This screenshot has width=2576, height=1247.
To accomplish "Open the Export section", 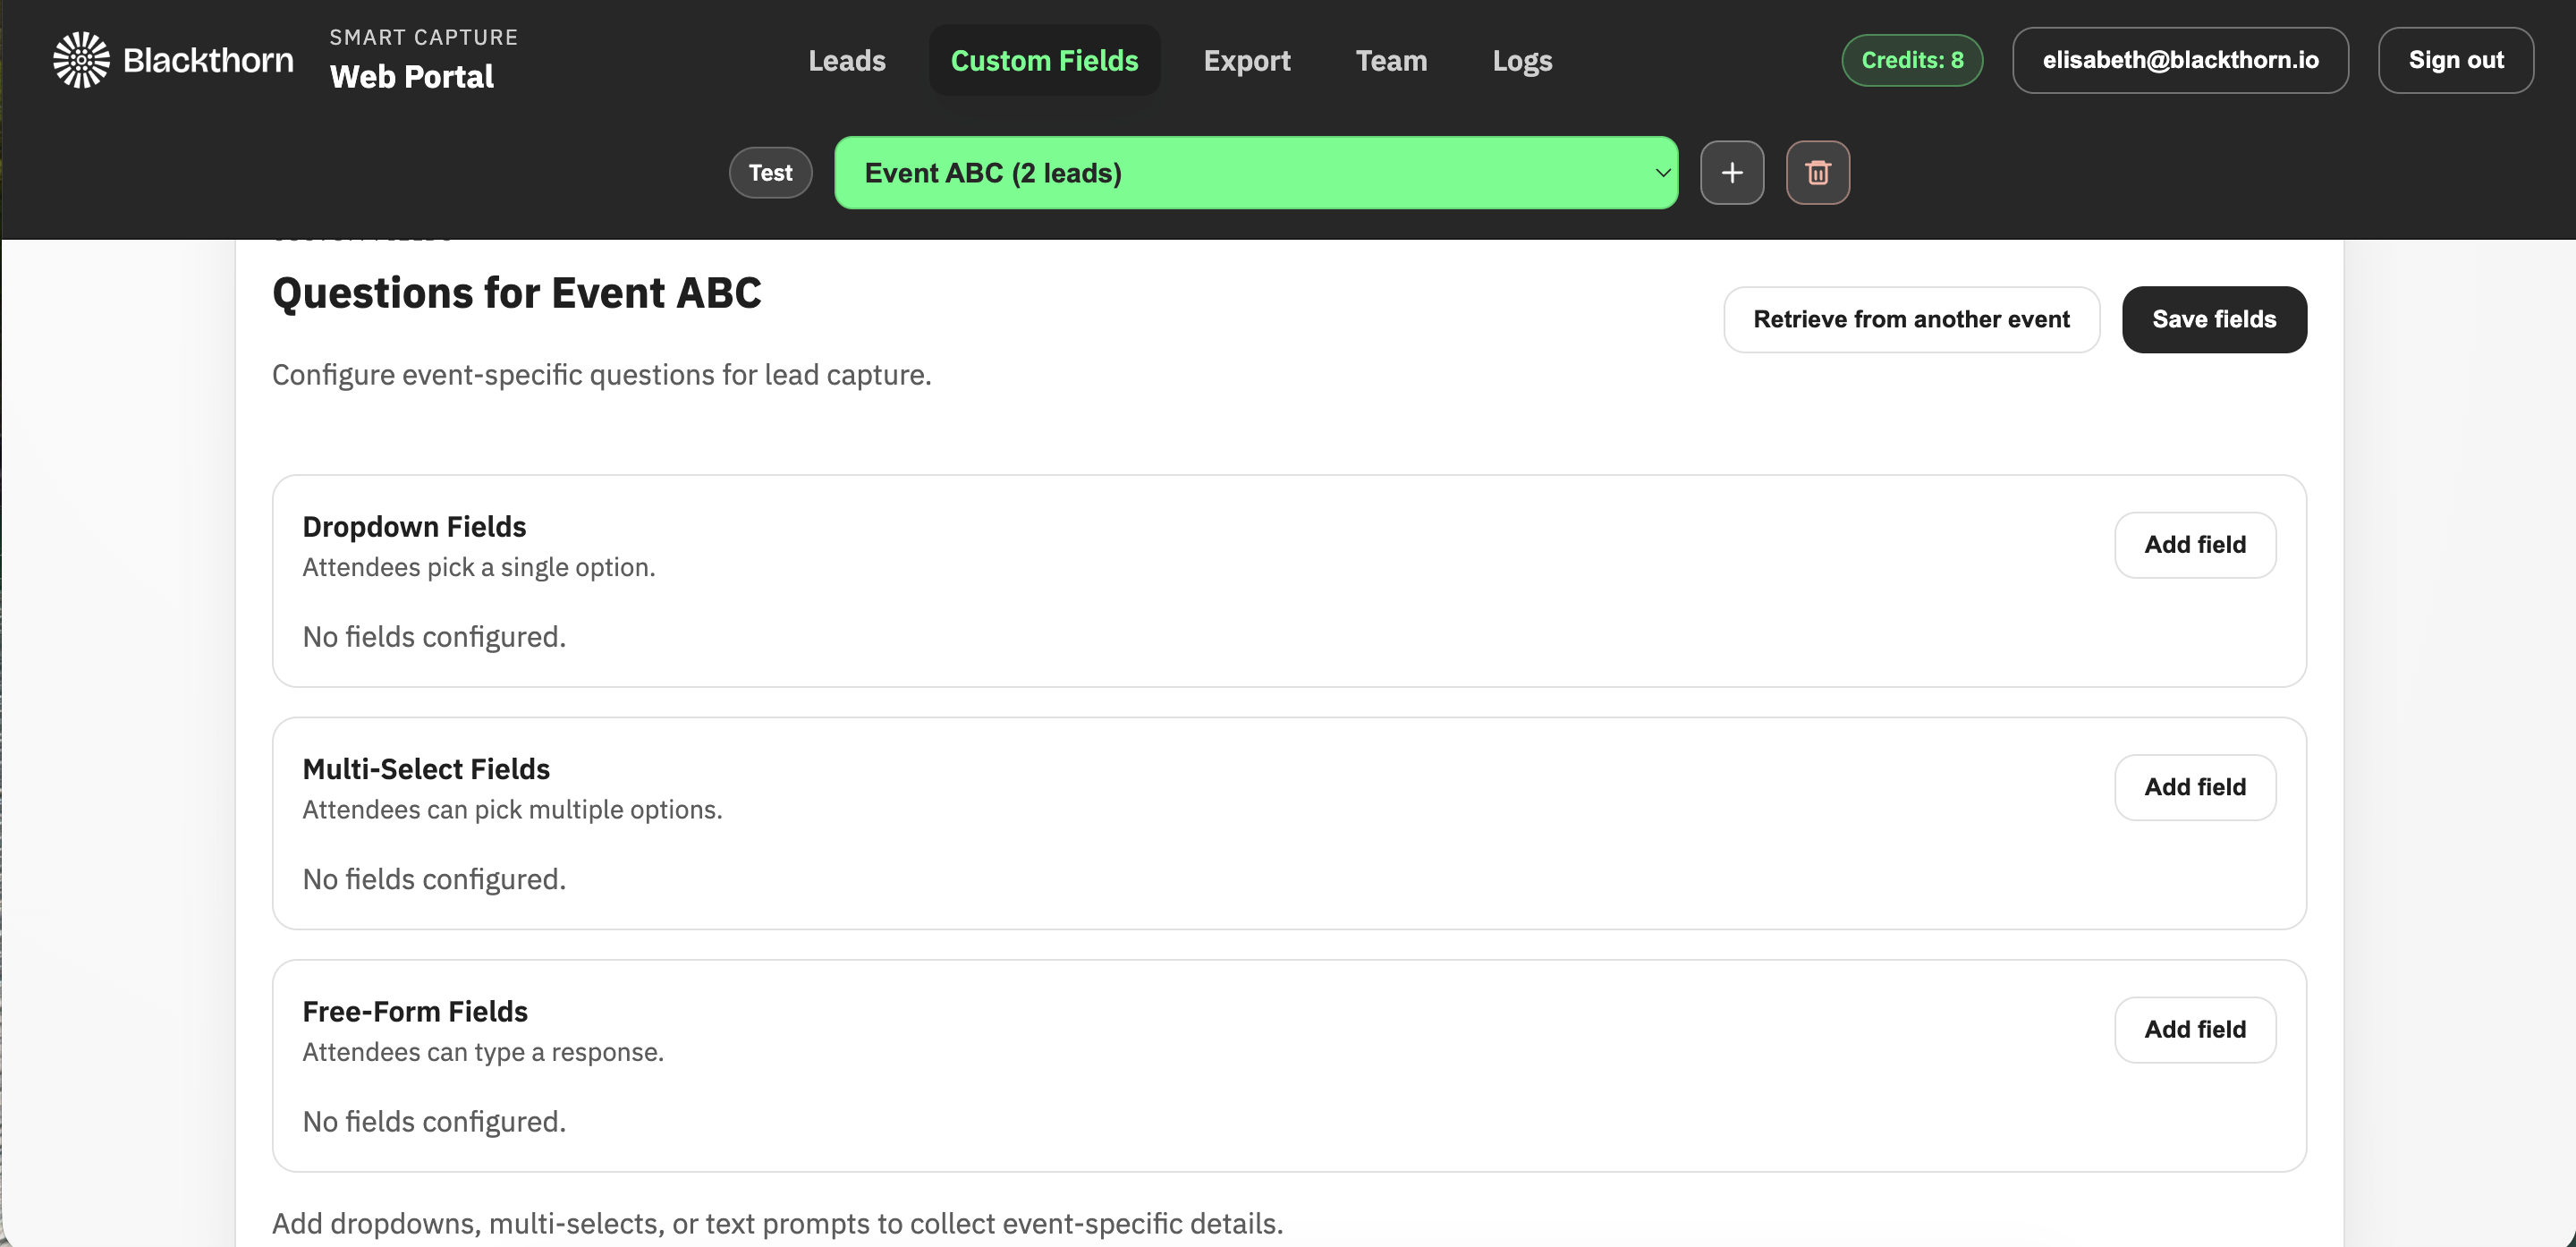I will point(1247,60).
